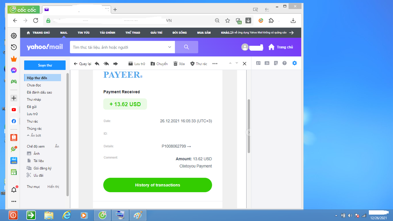Screen dimensions: 393x221
Task: Open notifications bell in sidebar
Action: 14,190
